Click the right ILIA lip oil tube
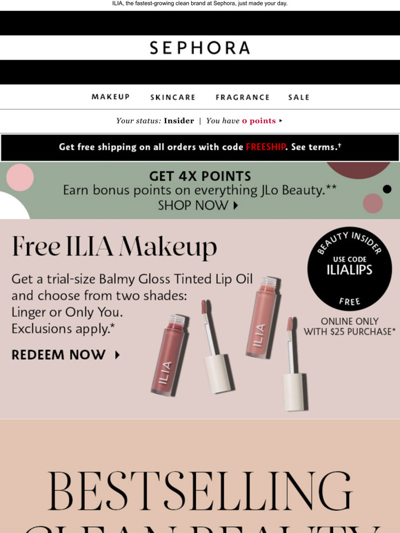Image resolution: width=400 pixels, height=533 pixels. click(263, 317)
